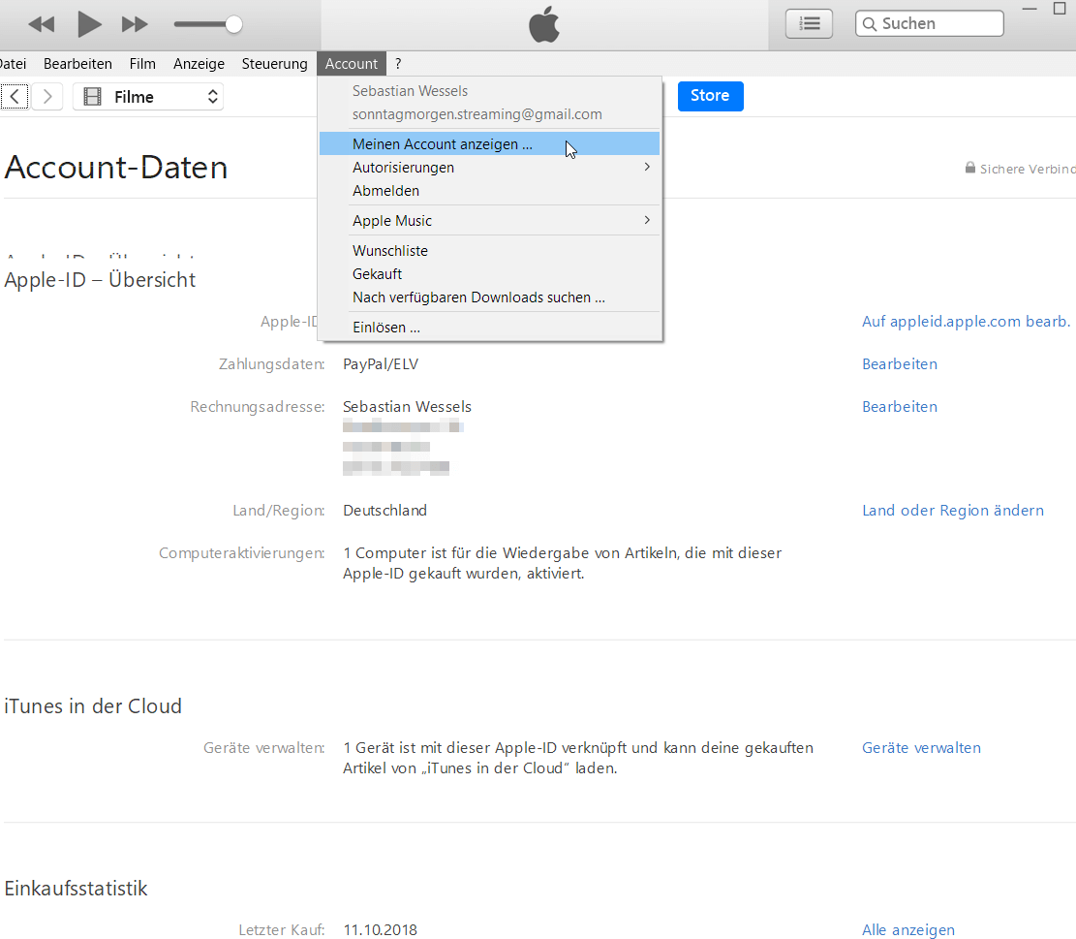Click the fast-forward playback button
Image resolution: width=1076 pixels, height=939 pixels.
(135, 25)
